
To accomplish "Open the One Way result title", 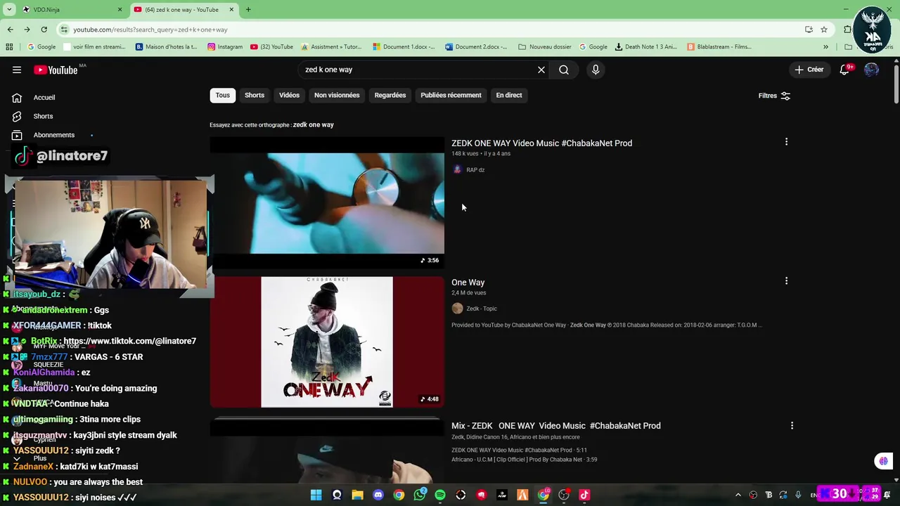I will point(468,282).
